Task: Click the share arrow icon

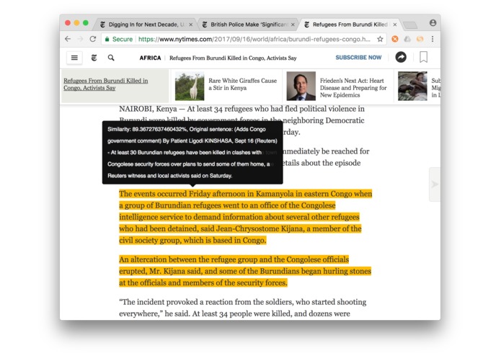Action: (x=401, y=57)
